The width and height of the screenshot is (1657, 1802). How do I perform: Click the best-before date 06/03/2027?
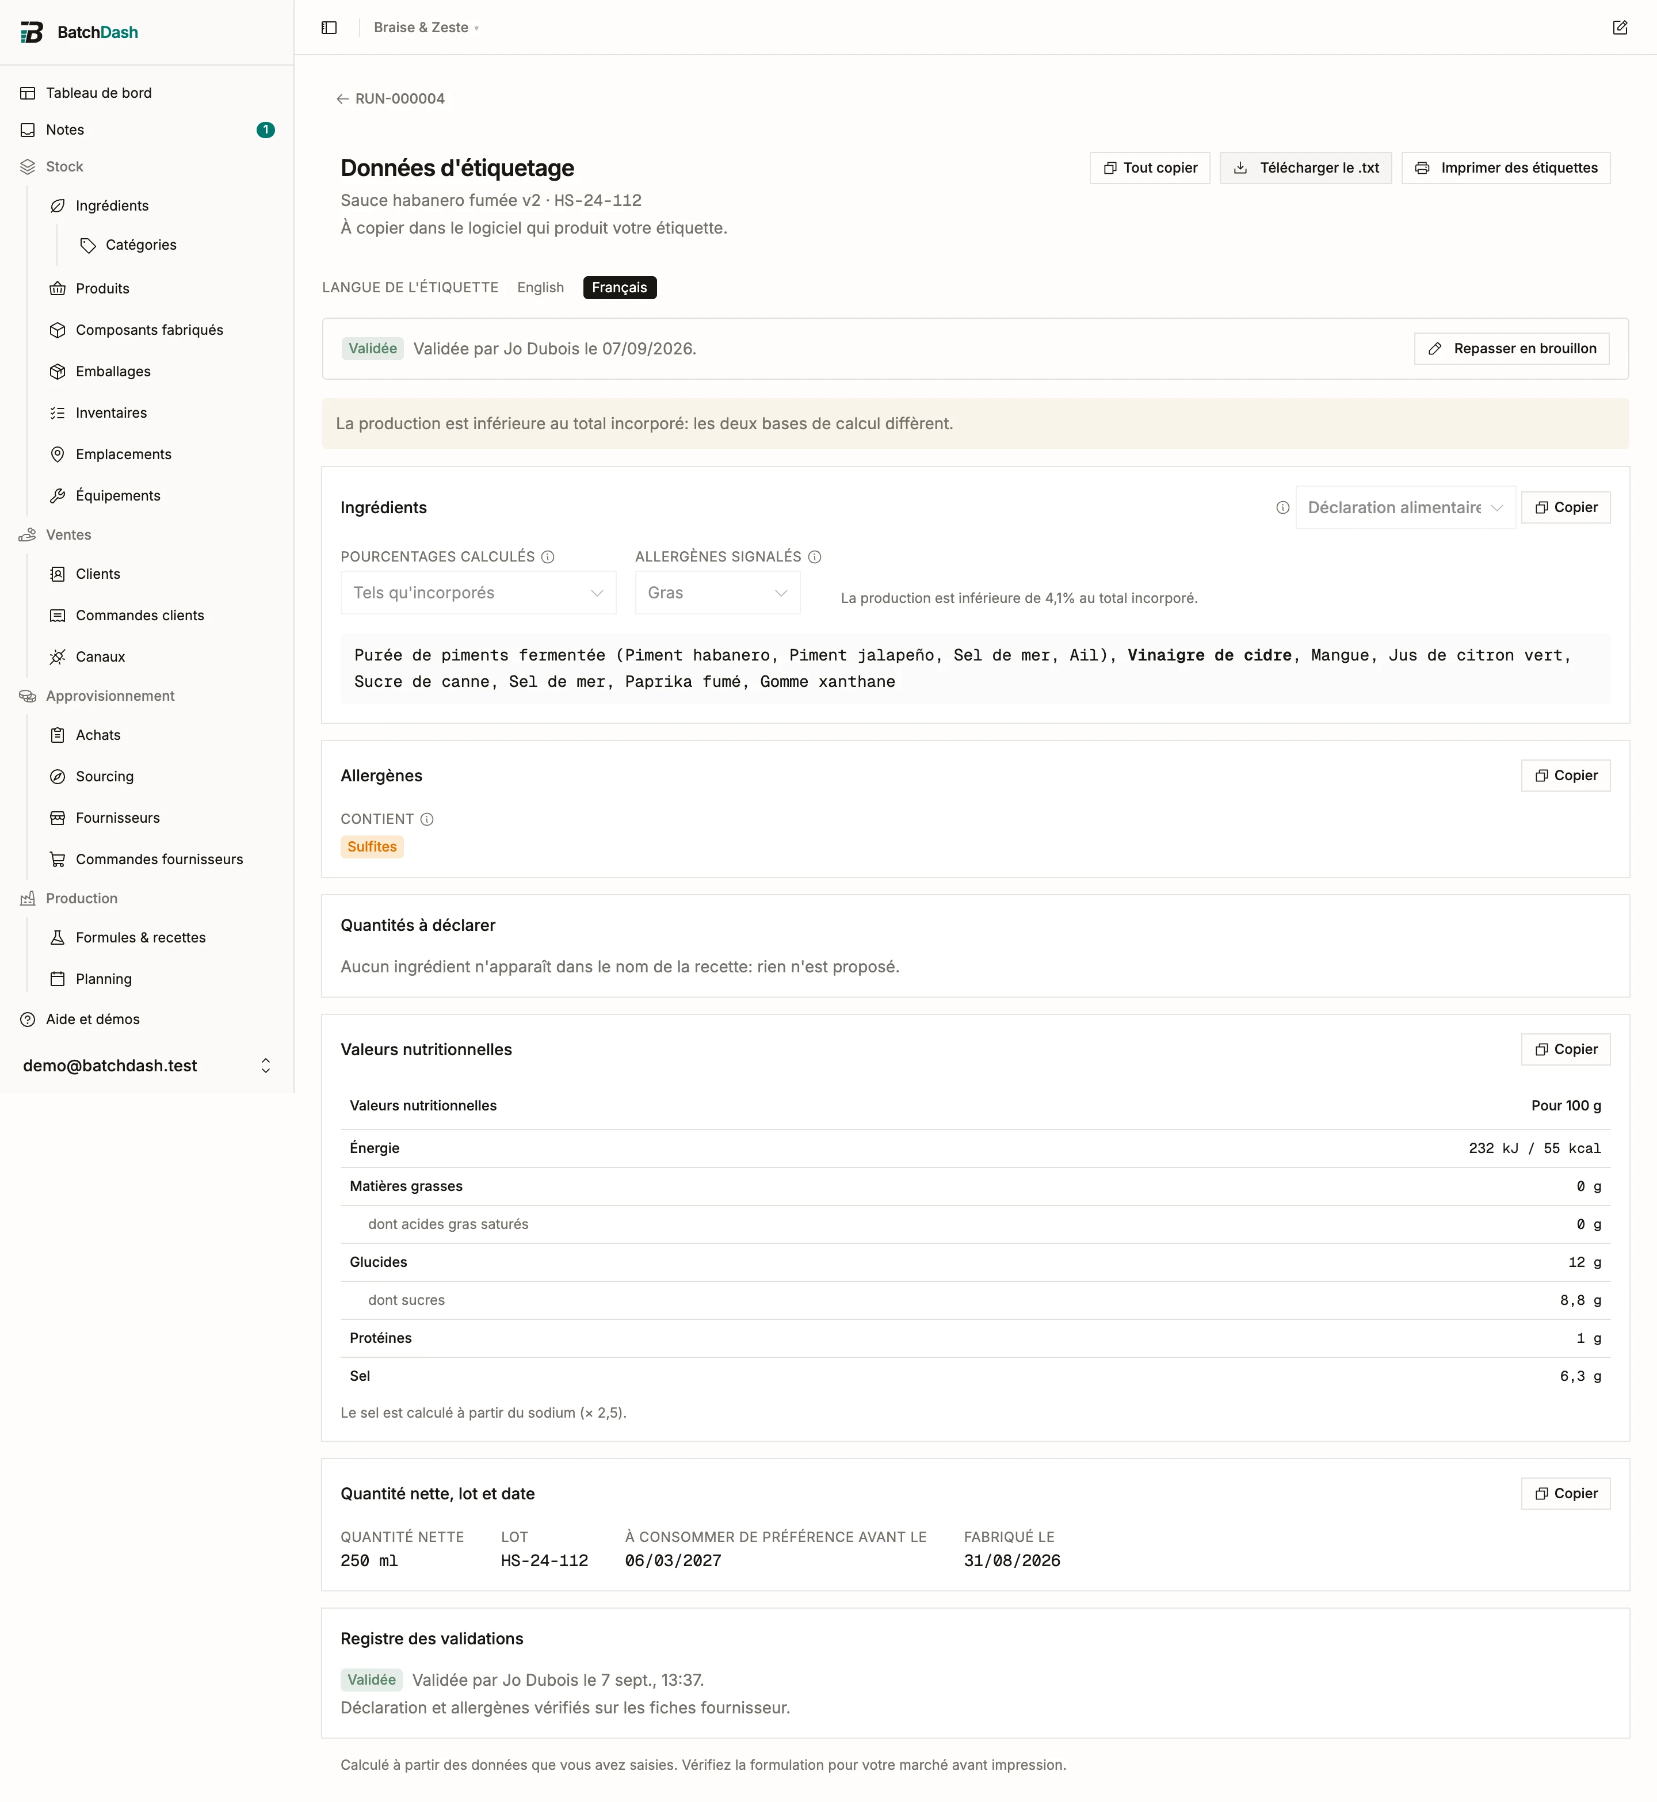click(x=673, y=1561)
